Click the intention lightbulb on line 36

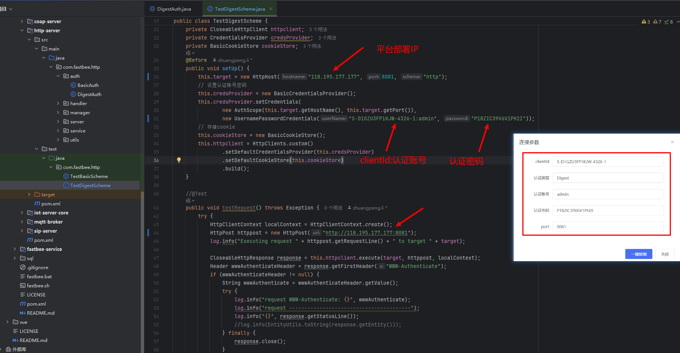pyautogui.click(x=179, y=160)
